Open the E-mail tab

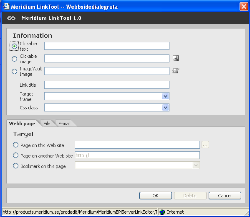pyautogui.click(x=64, y=124)
